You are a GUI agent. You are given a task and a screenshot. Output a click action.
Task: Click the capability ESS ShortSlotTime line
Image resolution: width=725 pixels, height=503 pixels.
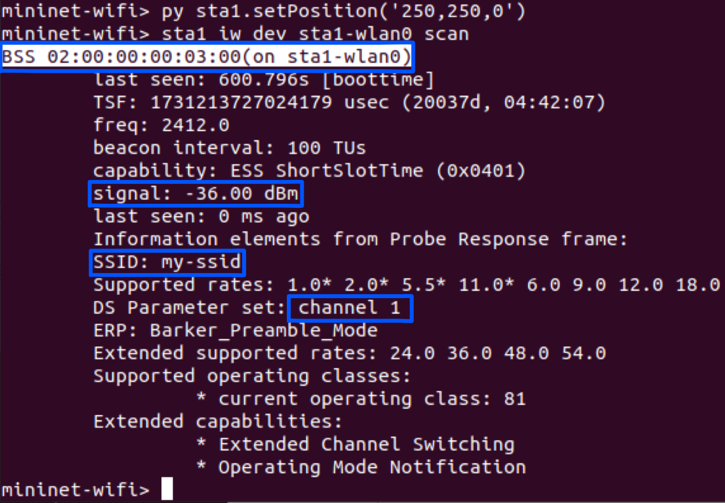[x=310, y=171]
